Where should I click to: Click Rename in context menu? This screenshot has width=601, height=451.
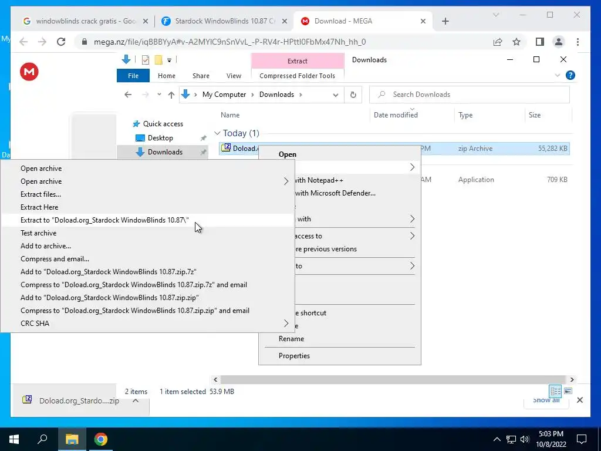(340, 339)
